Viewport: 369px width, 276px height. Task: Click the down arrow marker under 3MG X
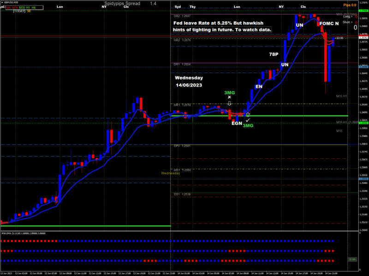coord(229,103)
